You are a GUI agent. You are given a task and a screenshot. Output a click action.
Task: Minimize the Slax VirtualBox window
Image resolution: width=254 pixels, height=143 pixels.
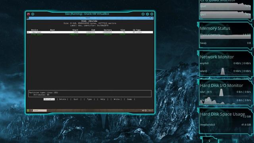(143, 14)
